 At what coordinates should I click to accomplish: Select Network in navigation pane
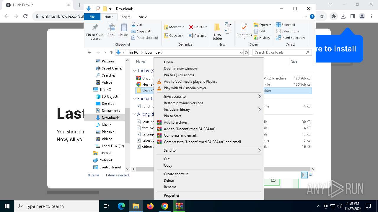[x=103, y=160]
